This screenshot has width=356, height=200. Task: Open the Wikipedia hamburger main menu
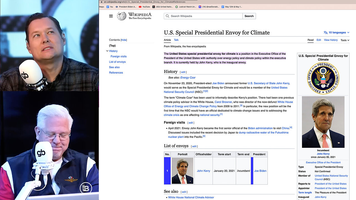click(x=111, y=16)
